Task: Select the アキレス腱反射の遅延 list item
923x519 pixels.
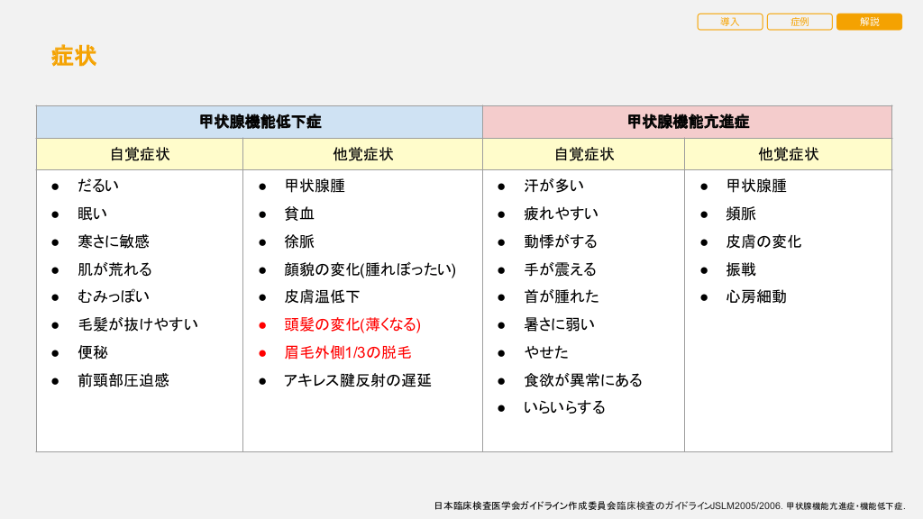Action: 358,380
